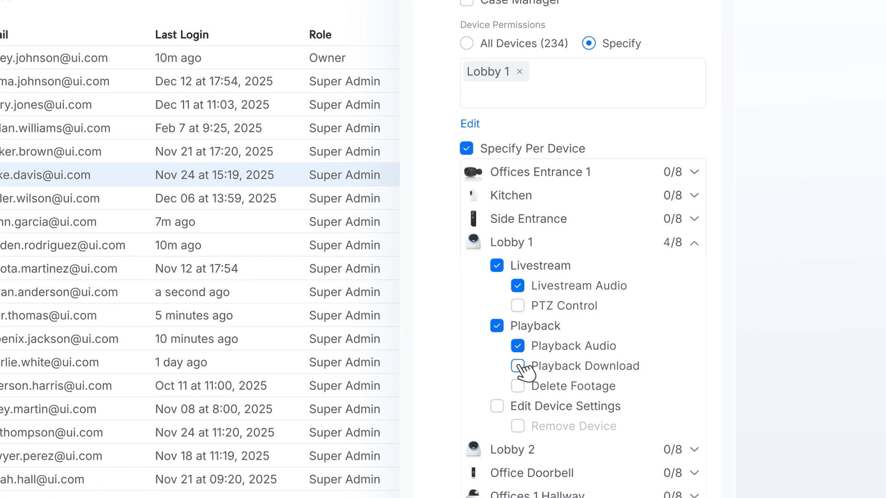Expand the Offices Entrance 1 permissions

pyautogui.click(x=694, y=172)
